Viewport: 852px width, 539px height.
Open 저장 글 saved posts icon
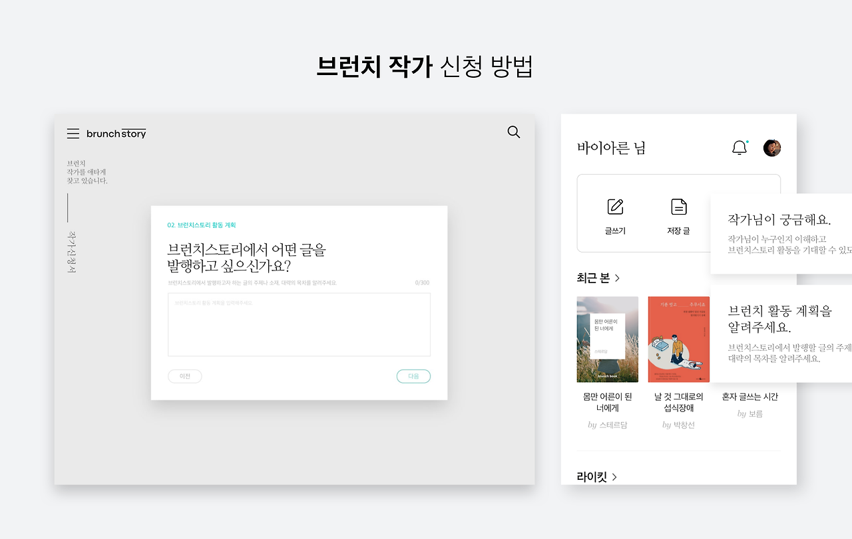(678, 207)
